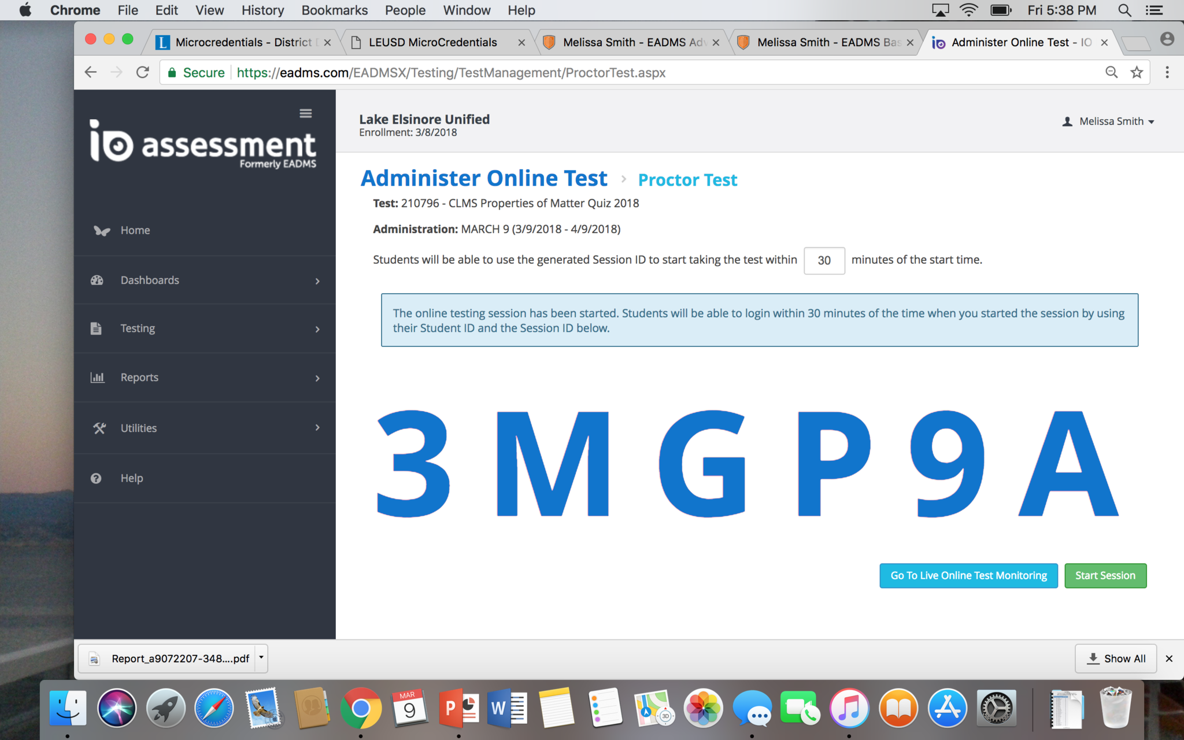The width and height of the screenshot is (1184, 740).
Task: Expand the Utilities submenu chevron
Action: (317, 428)
